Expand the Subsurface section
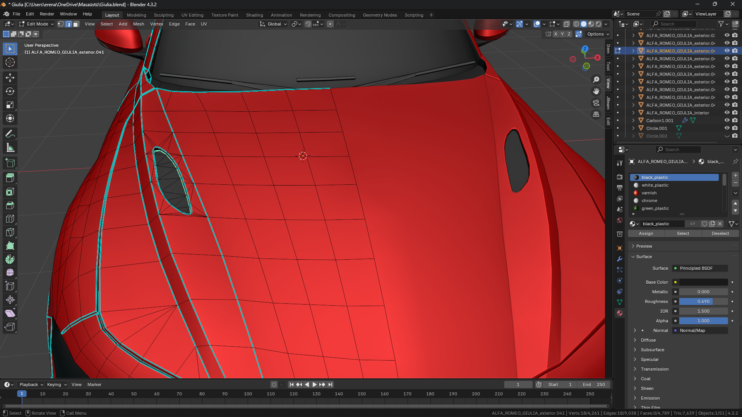The height and width of the screenshot is (417, 742). 653,350
